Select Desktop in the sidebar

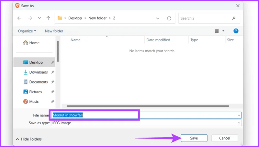click(x=34, y=62)
